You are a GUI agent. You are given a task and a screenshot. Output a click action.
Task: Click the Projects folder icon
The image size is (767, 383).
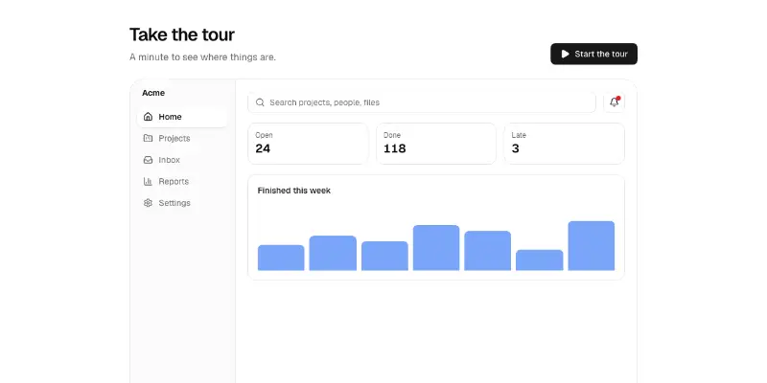pyautogui.click(x=148, y=138)
